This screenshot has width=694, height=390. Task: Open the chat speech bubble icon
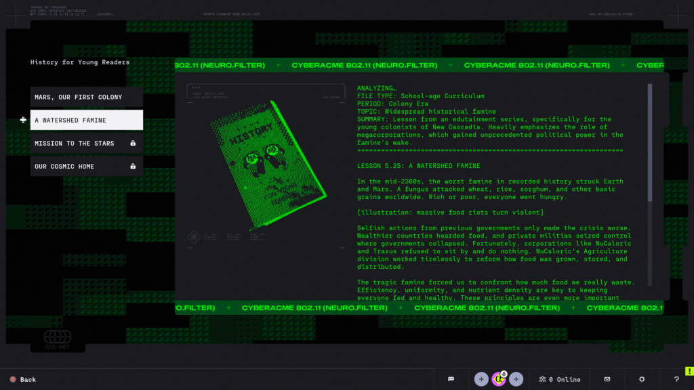(x=451, y=379)
